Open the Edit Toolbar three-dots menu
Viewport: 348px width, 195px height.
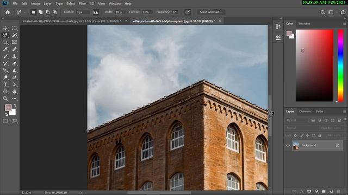pos(14,99)
